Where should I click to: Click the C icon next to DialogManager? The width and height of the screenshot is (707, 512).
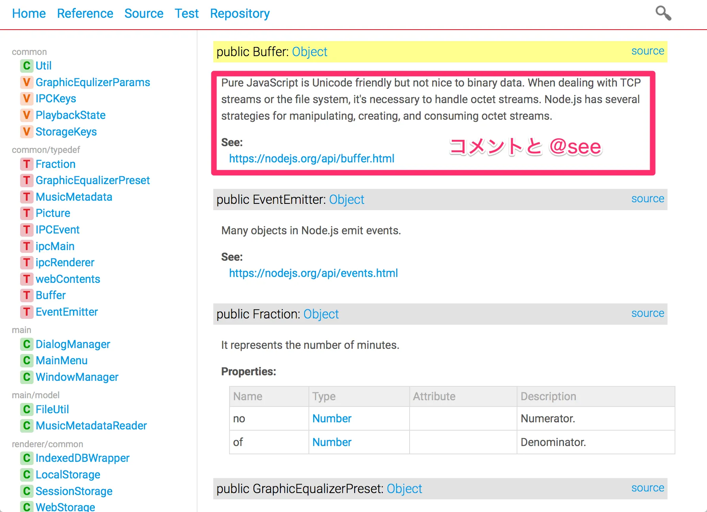coord(26,344)
